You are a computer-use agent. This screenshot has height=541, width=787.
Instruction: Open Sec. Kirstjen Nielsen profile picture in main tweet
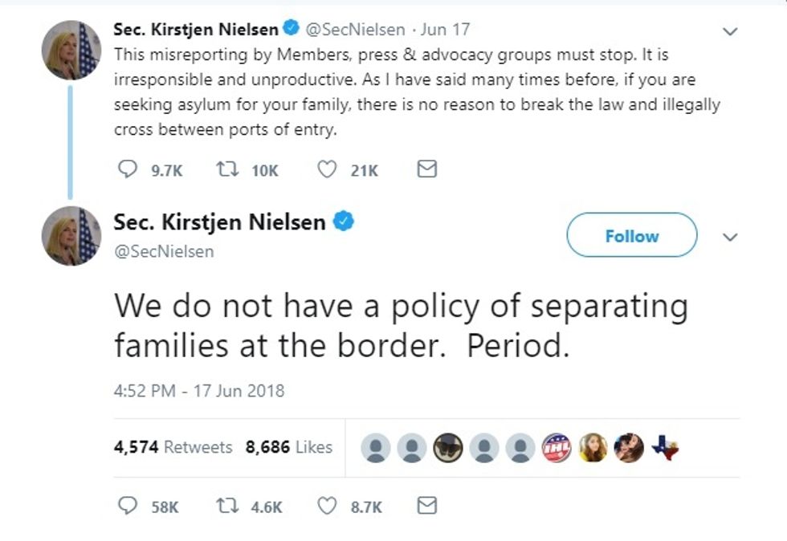click(71, 236)
